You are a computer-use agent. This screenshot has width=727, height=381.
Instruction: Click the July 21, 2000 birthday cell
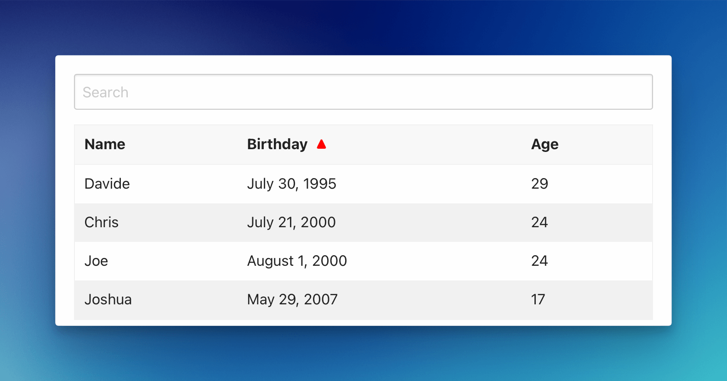(291, 222)
